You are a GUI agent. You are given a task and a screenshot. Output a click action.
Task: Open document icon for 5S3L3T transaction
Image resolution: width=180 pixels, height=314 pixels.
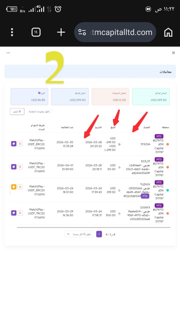click(20, 167)
